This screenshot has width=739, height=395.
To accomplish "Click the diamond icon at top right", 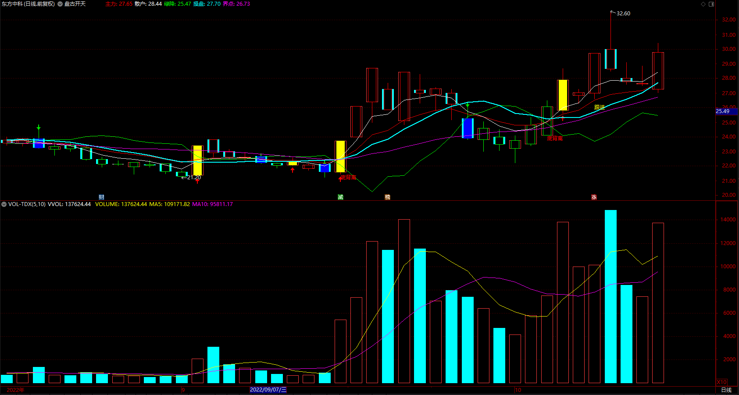I will pos(703,4).
